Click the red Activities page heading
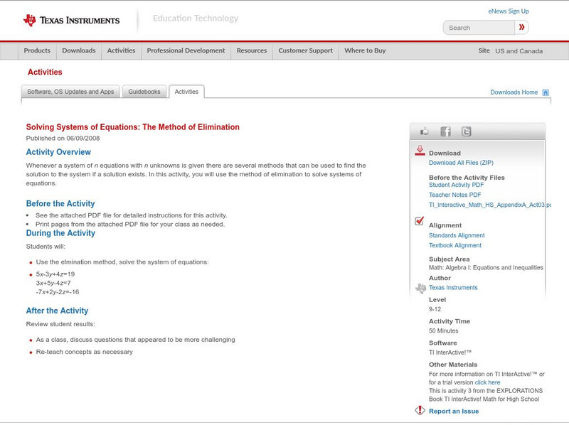Viewport: 569px width, 425px height. 45,72
